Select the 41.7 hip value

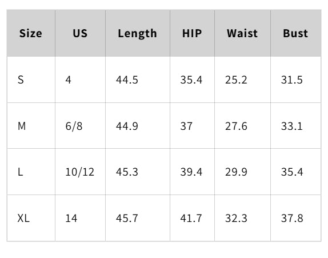192,218
